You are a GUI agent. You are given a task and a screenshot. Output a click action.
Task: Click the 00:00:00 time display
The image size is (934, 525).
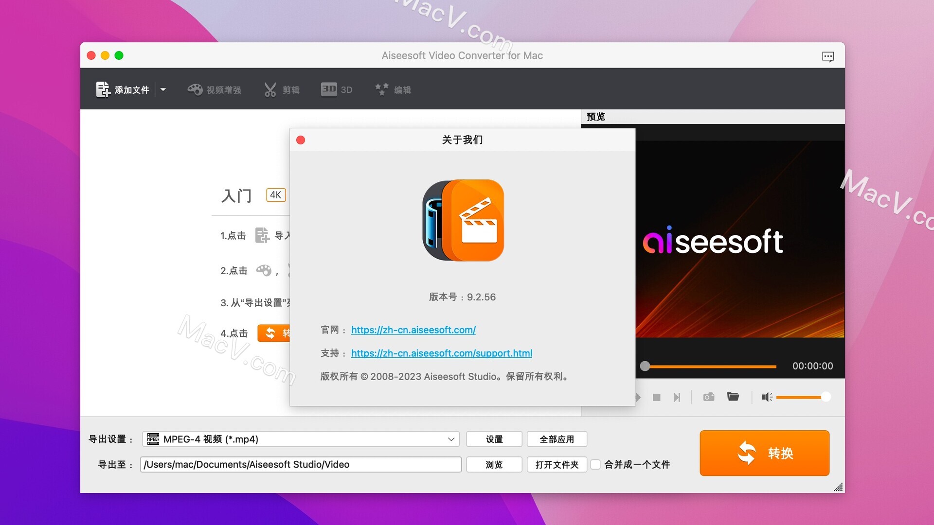tap(812, 366)
